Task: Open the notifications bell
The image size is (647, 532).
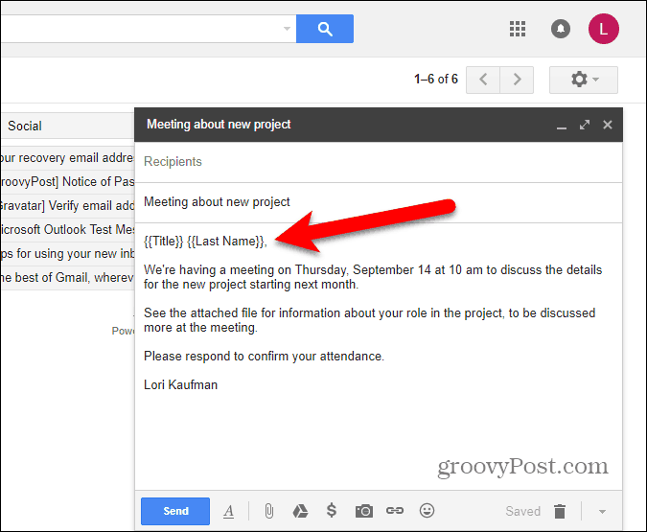Action: (x=561, y=29)
